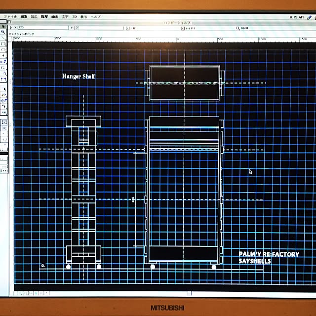Viewport: 316px width, 316px height.
Task: Click the SAYSHELLS text in the drawing
Action: click(x=255, y=261)
